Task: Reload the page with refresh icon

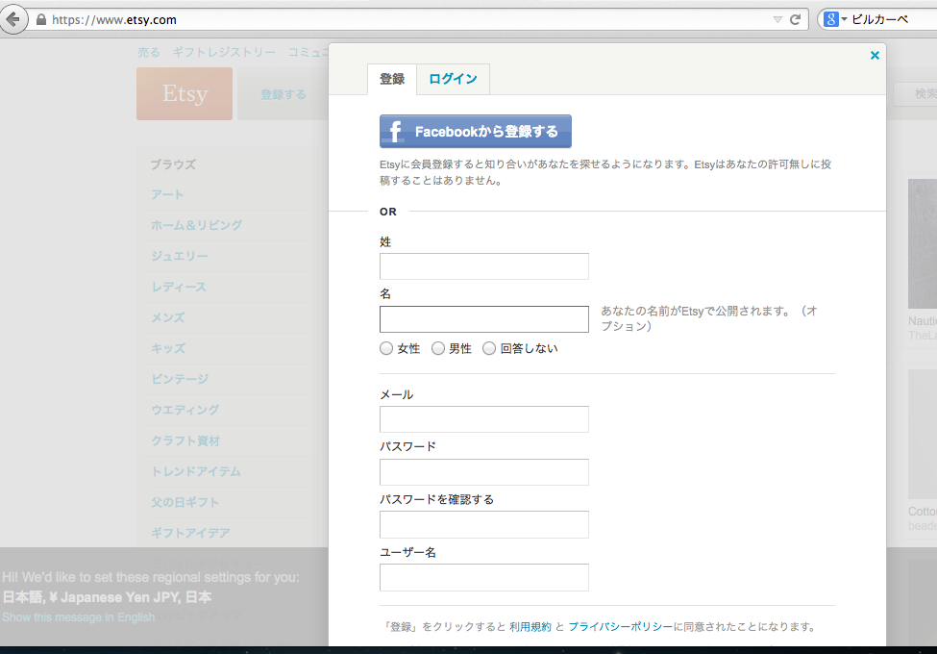Action: (x=796, y=20)
